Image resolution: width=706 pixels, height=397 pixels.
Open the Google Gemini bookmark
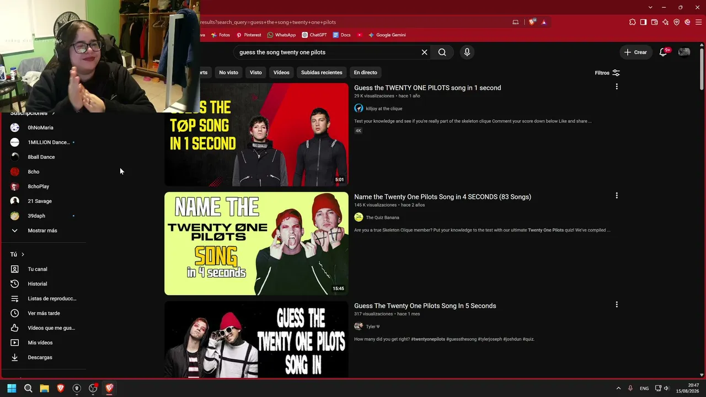coord(387,35)
